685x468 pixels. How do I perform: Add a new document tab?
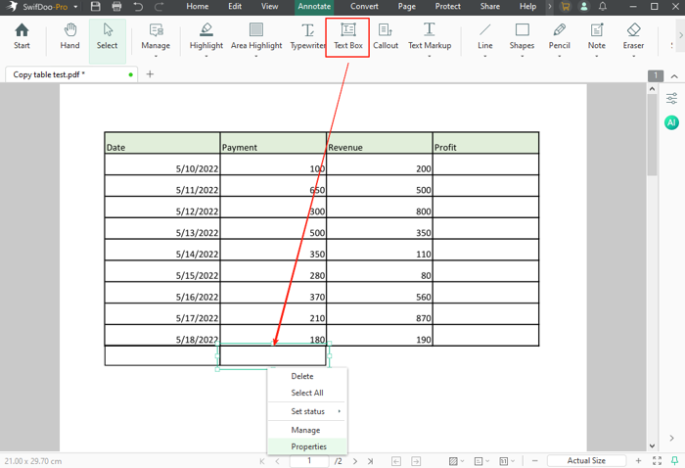pos(150,74)
